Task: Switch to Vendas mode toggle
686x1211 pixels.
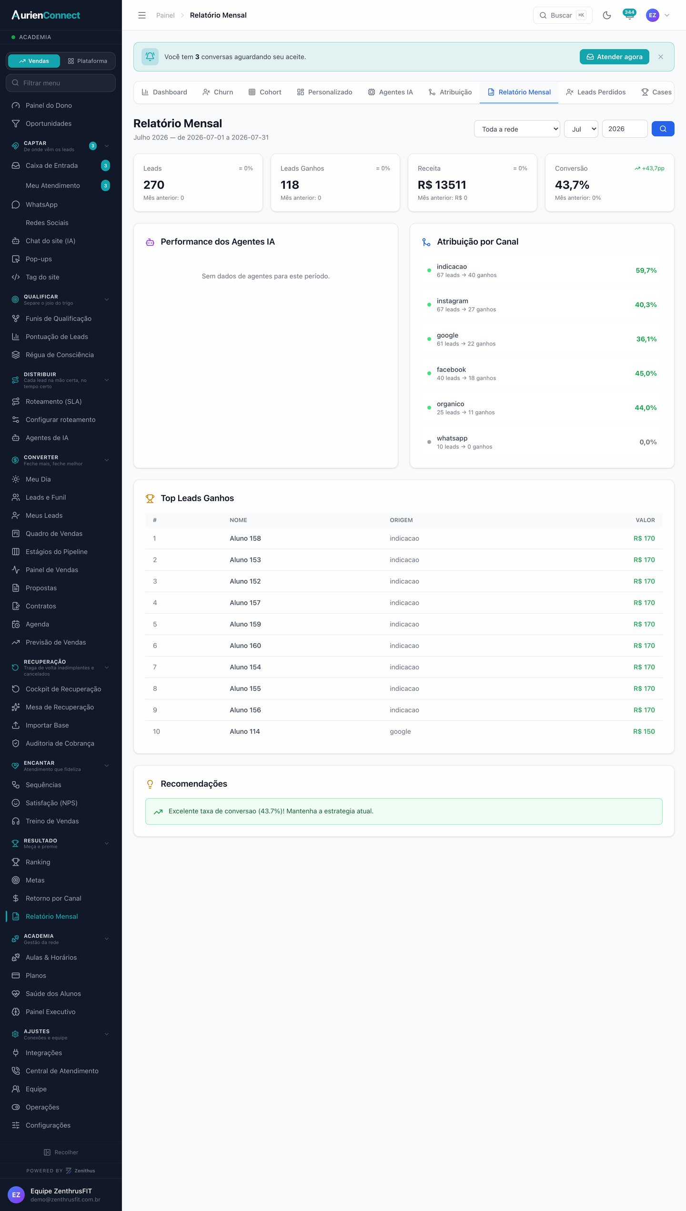Action: [x=34, y=61]
